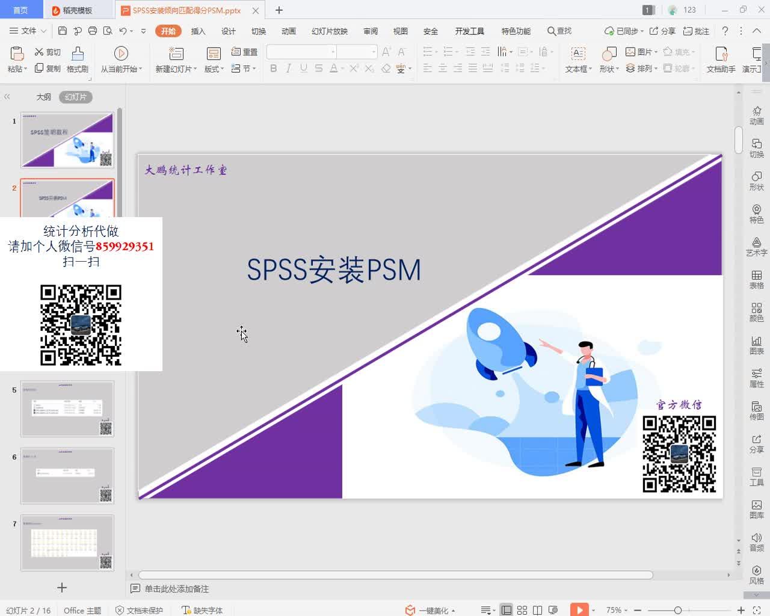
Task: Toggle Italic formatting on the ribbon
Action: point(287,69)
